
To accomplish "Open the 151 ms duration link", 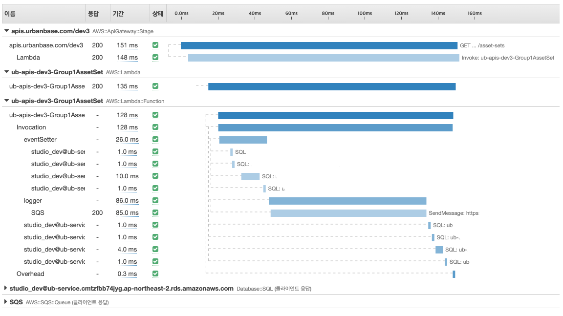I will point(127,45).
